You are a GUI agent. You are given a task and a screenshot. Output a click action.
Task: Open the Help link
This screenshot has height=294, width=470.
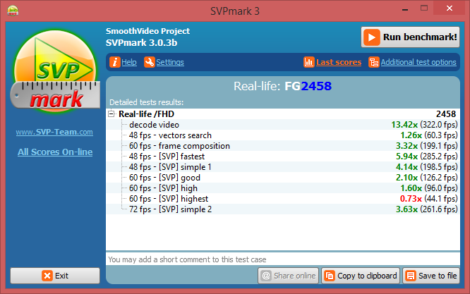pos(129,62)
